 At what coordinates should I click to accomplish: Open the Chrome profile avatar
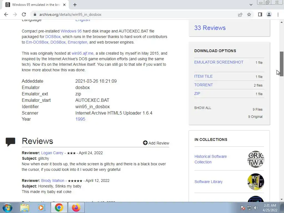pyautogui.click(x=269, y=14)
